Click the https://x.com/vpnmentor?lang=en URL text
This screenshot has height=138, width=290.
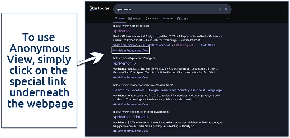click(x=135, y=58)
